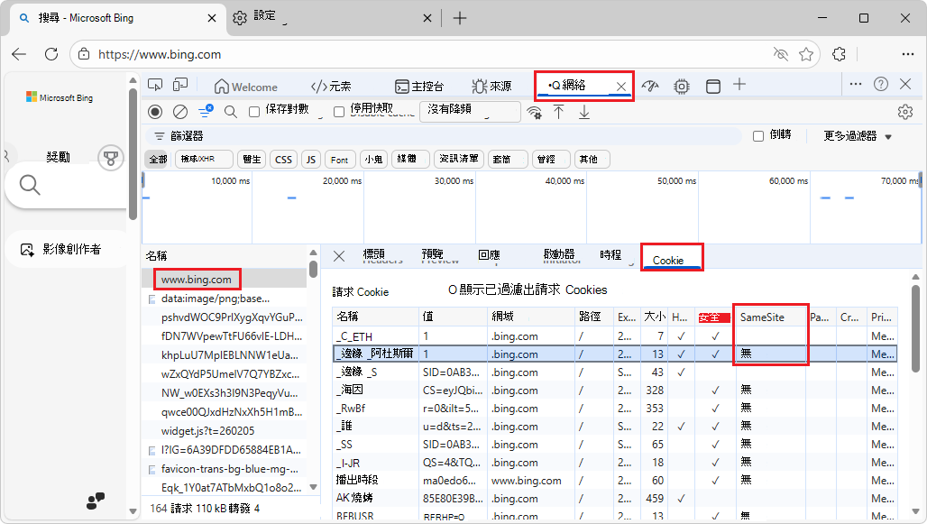Import a HAR file
This screenshot has width=927, height=524.
point(560,111)
